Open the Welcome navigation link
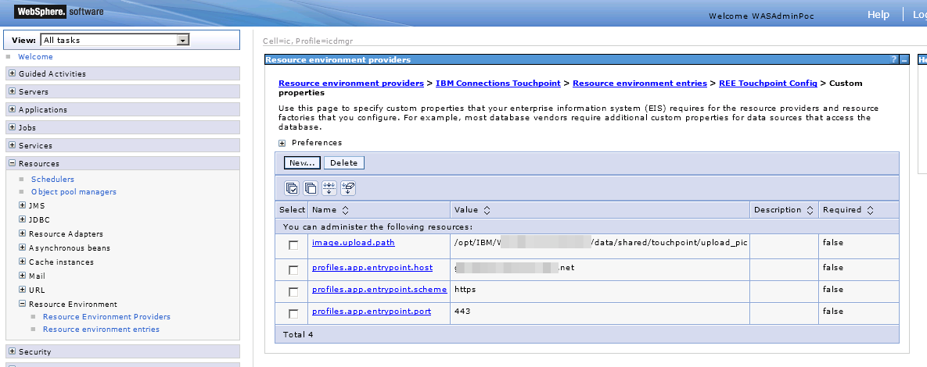 pos(35,57)
